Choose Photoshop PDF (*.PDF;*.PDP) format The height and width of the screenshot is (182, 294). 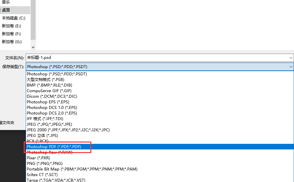coord(160,146)
